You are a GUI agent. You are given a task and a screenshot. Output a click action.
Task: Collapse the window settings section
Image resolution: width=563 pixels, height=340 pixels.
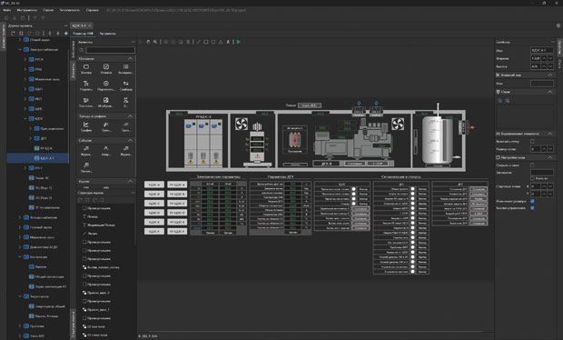click(550, 157)
